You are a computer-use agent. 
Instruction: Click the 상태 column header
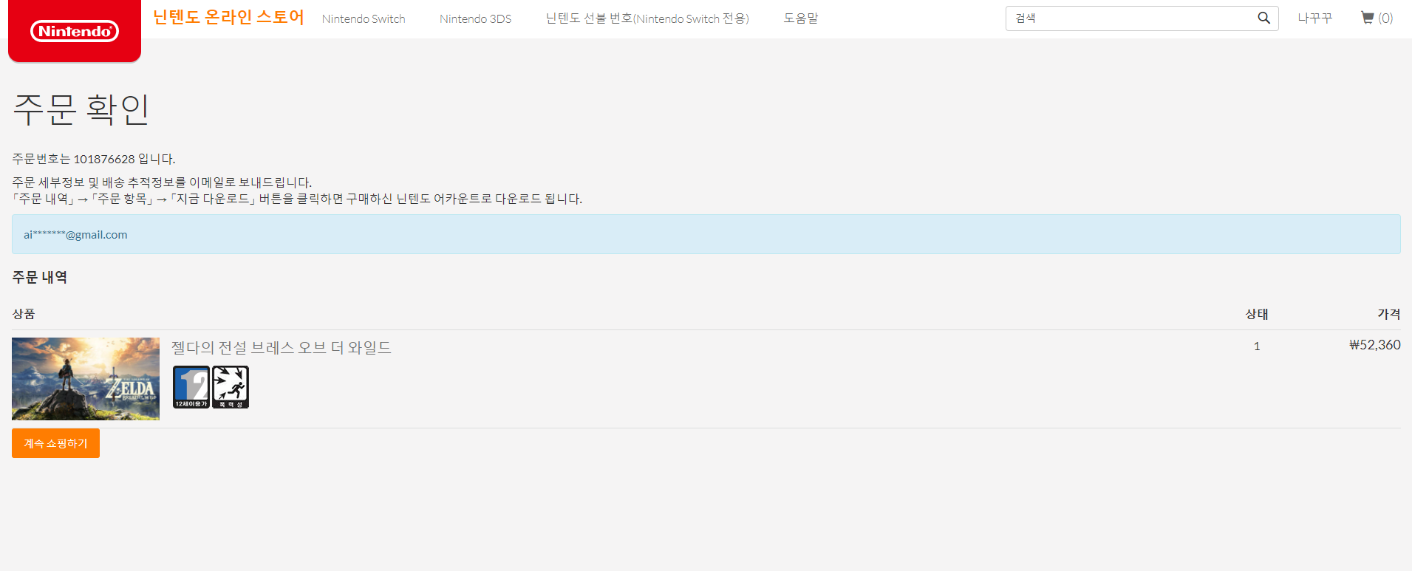point(1257,314)
